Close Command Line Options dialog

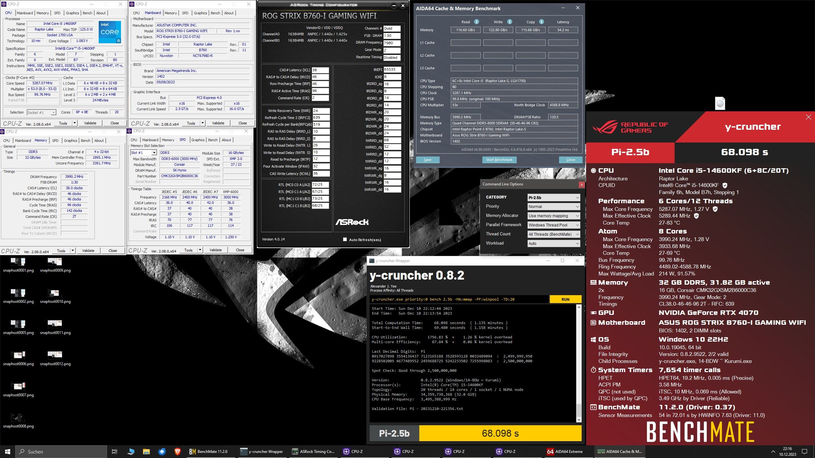coord(582,184)
